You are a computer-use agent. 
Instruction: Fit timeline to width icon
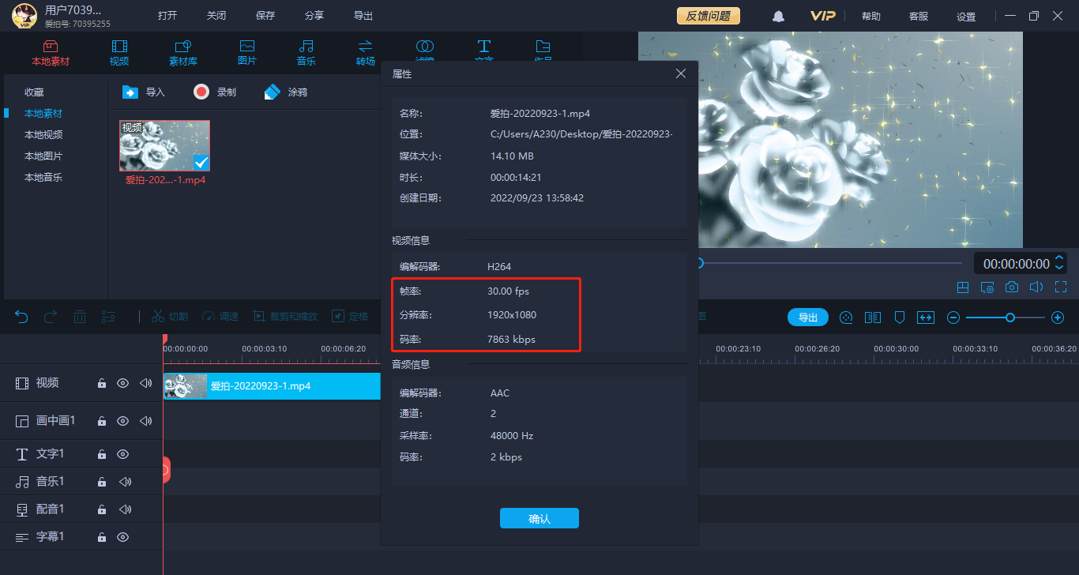click(926, 318)
